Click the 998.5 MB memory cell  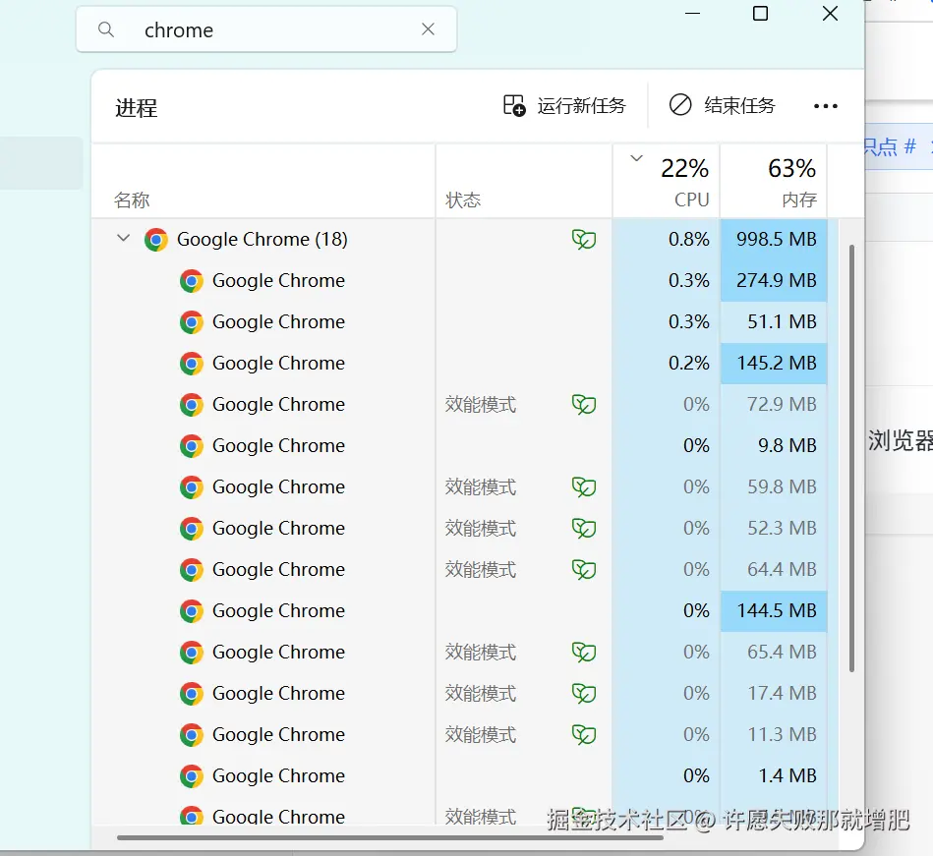click(774, 240)
